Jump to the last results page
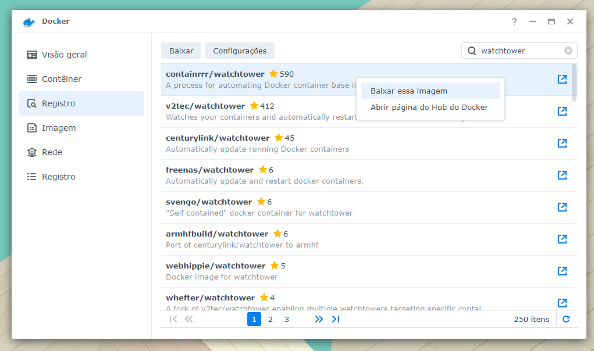The height and width of the screenshot is (351, 594). tap(336, 319)
